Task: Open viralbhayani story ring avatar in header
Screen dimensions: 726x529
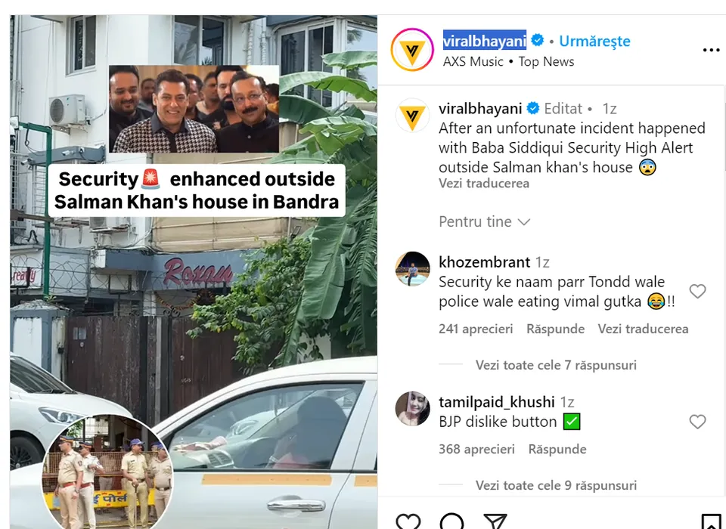Action: click(412, 50)
